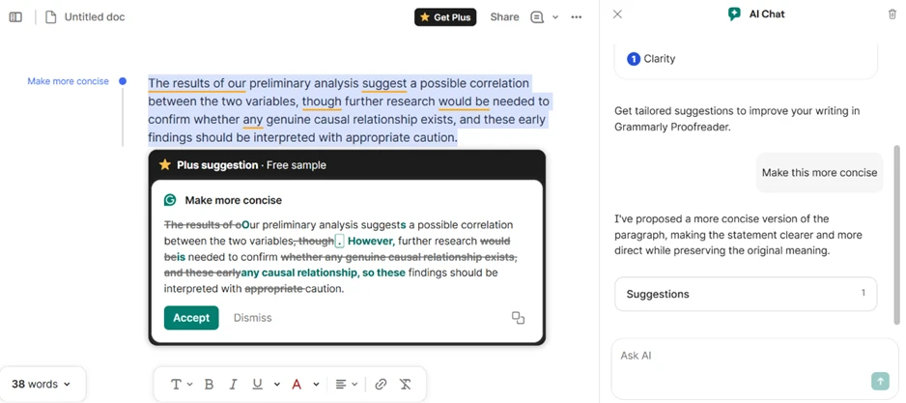906x403 pixels.
Task: Accept the Make more concise suggestion
Action: pyautogui.click(x=191, y=318)
